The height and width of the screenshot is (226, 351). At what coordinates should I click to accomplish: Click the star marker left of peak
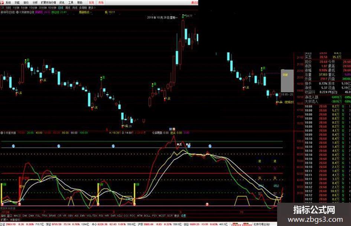[178, 144]
